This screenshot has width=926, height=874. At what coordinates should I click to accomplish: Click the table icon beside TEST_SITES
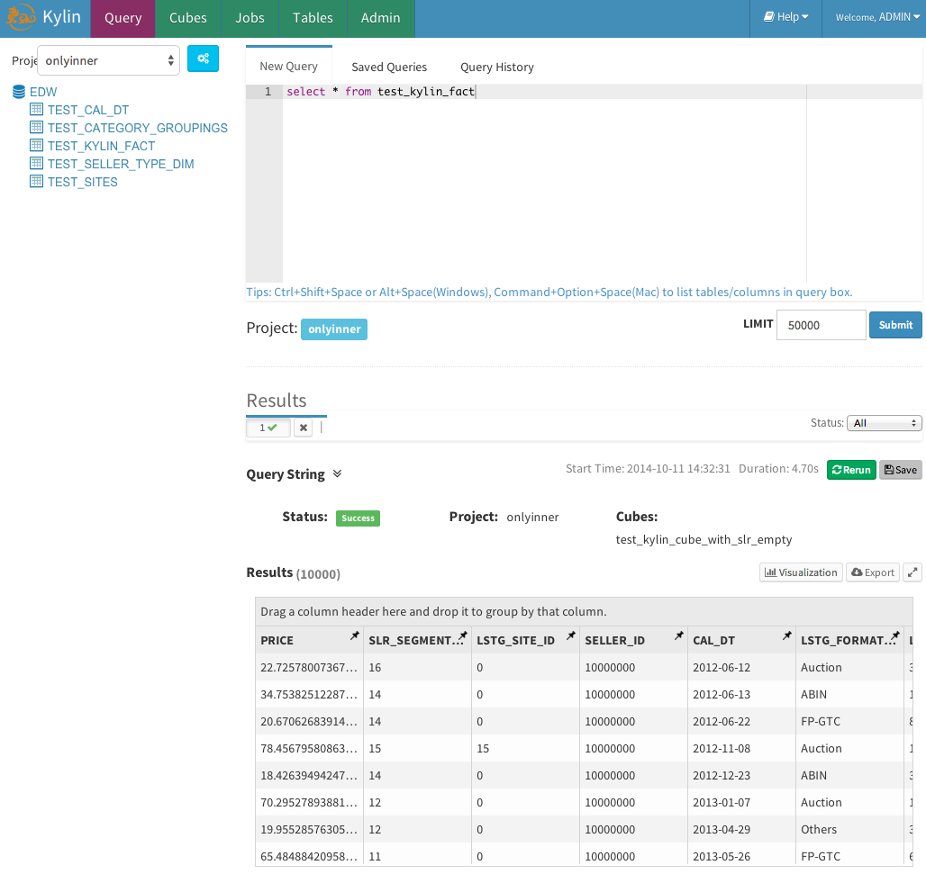point(37,181)
